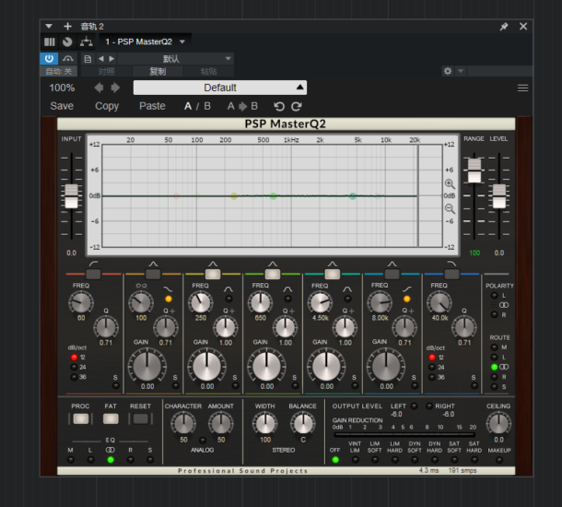Open the hamburger menu icon beside preset bar
Image resolution: width=562 pixels, height=507 pixels.
522,88
